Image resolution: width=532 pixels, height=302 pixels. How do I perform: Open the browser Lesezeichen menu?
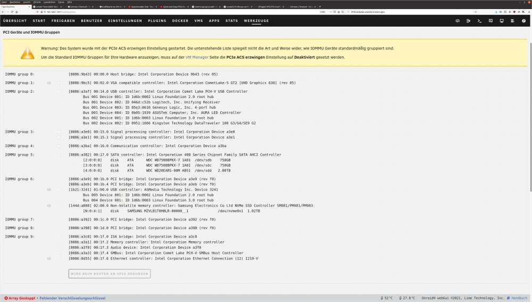click(x=49, y=2)
